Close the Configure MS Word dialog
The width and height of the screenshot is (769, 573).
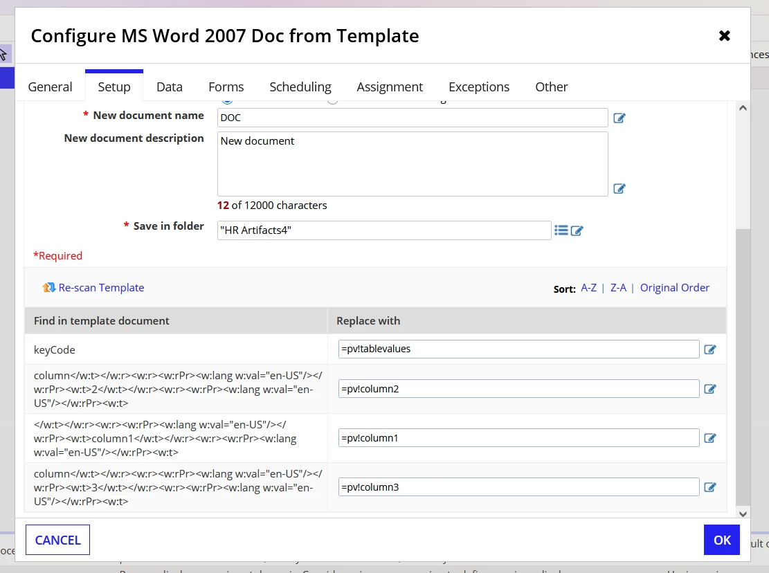tap(725, 36)
